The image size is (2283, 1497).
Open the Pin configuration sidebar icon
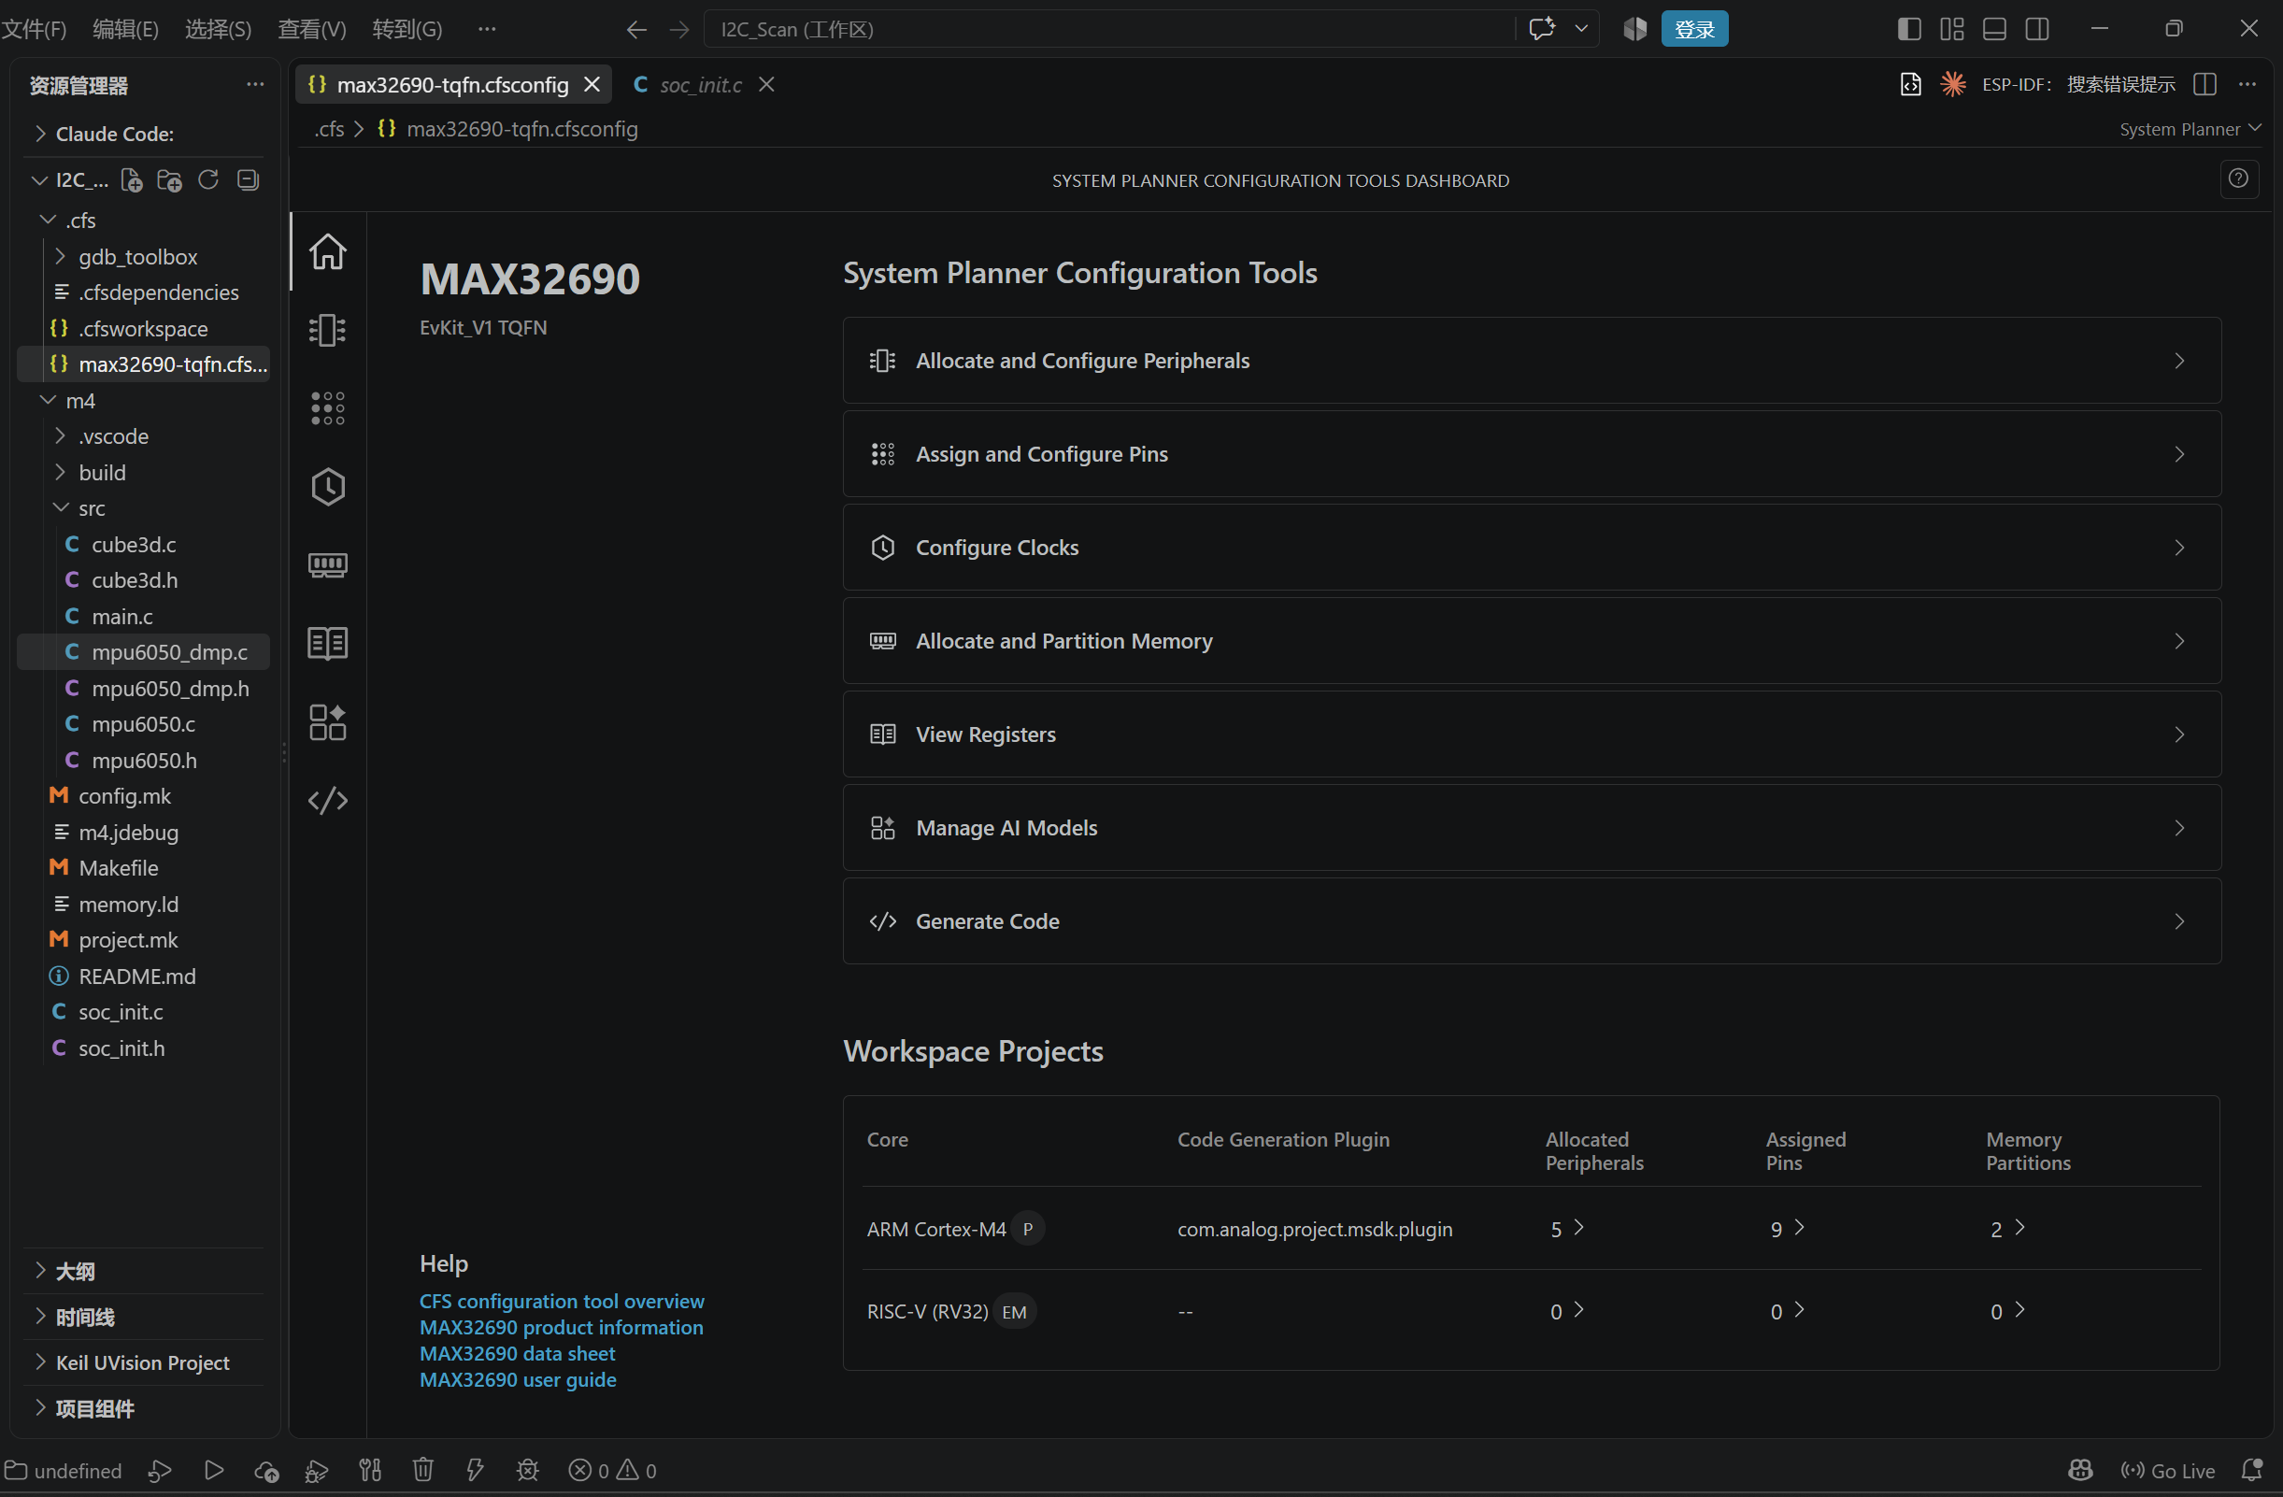pos(327,408)
